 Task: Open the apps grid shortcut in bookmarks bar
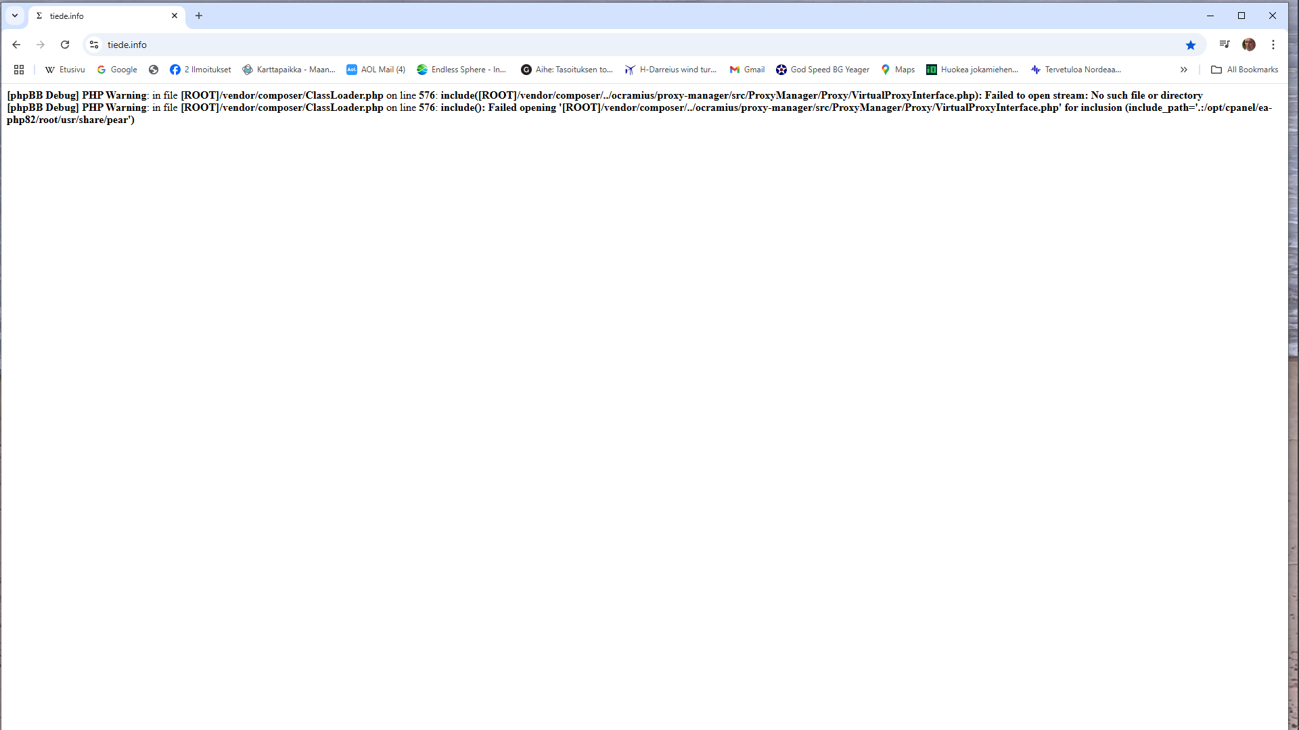19,70
